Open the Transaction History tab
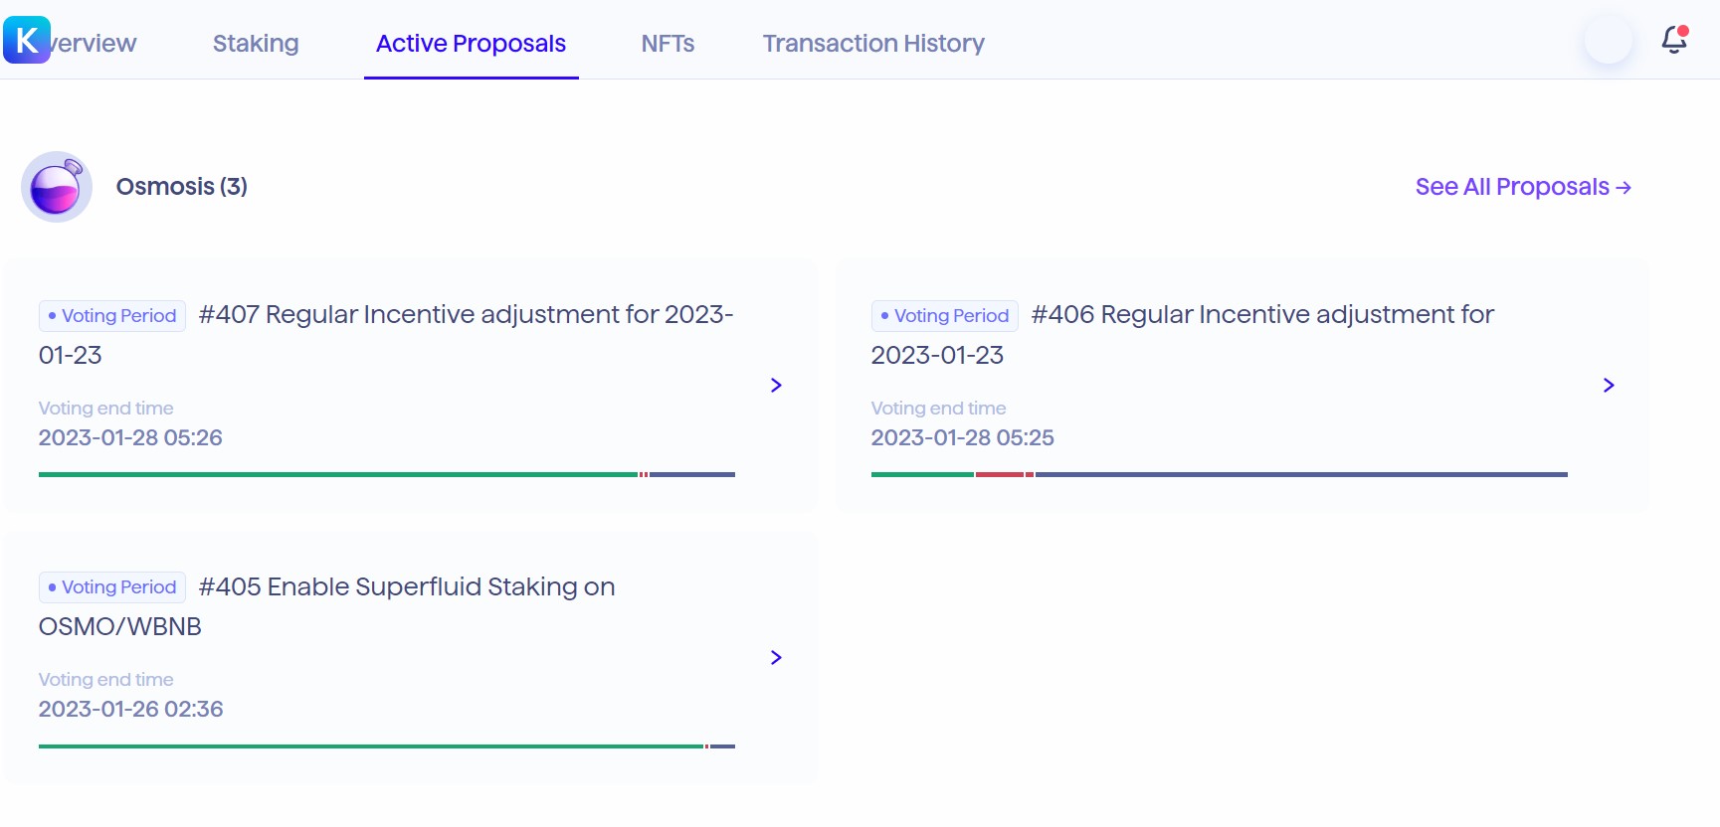1720x827 pixels. pyautogui.click(x=873, y=44)
